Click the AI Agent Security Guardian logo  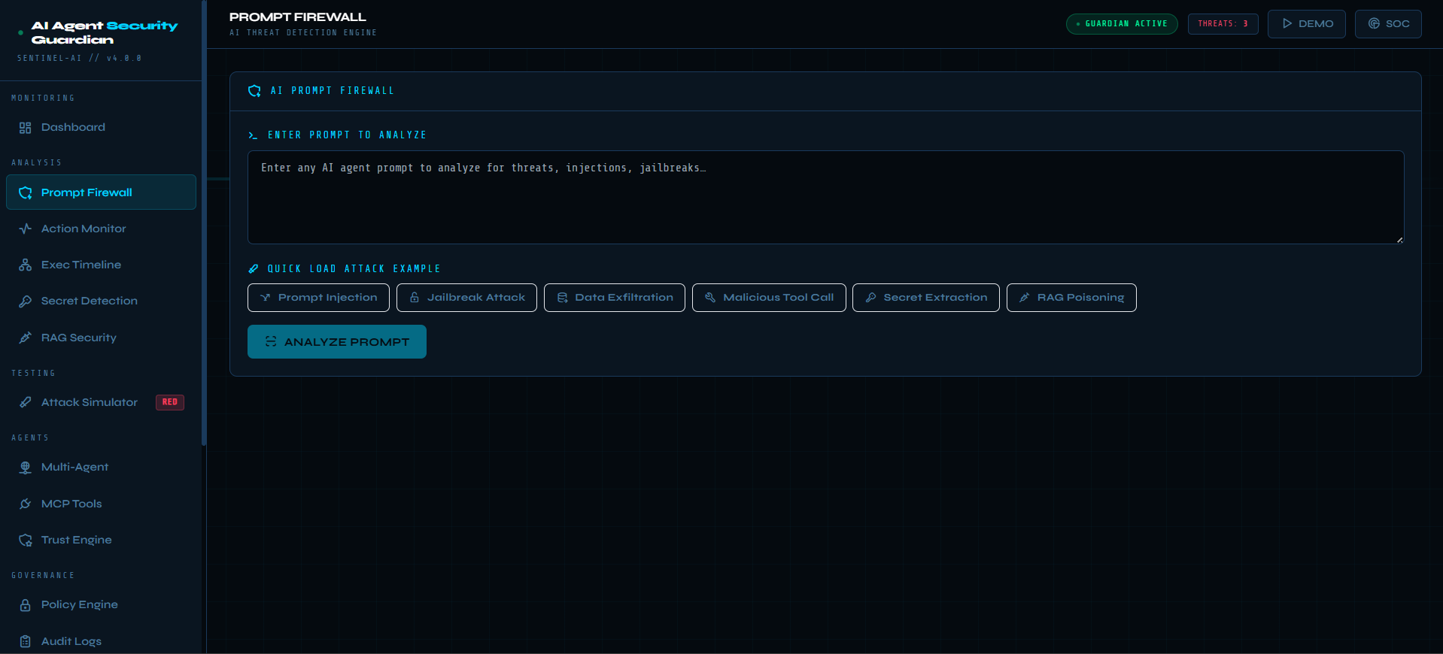[x=105, y=32]
